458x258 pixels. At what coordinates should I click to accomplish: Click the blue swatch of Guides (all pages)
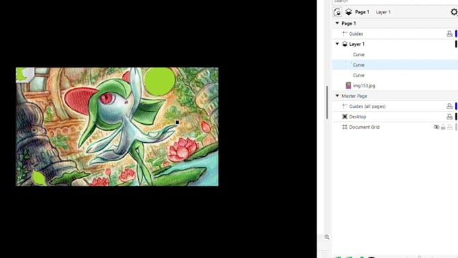tap(456, 106)
